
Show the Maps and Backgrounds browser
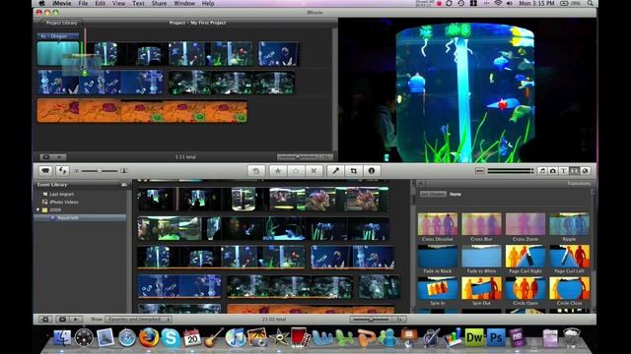coord(585,171)
